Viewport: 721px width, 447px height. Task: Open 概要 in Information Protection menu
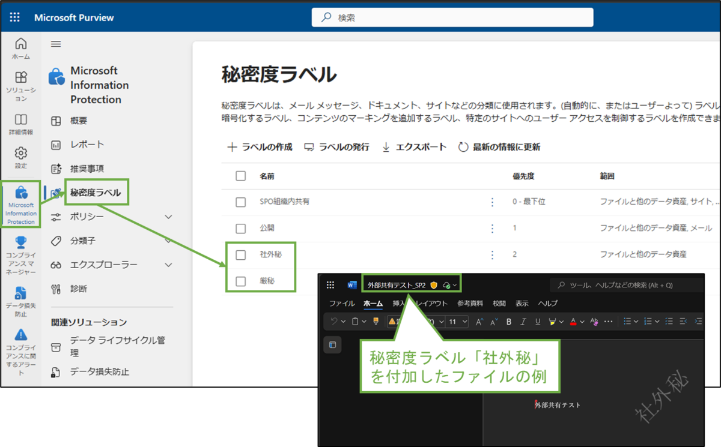click(79, 121)
